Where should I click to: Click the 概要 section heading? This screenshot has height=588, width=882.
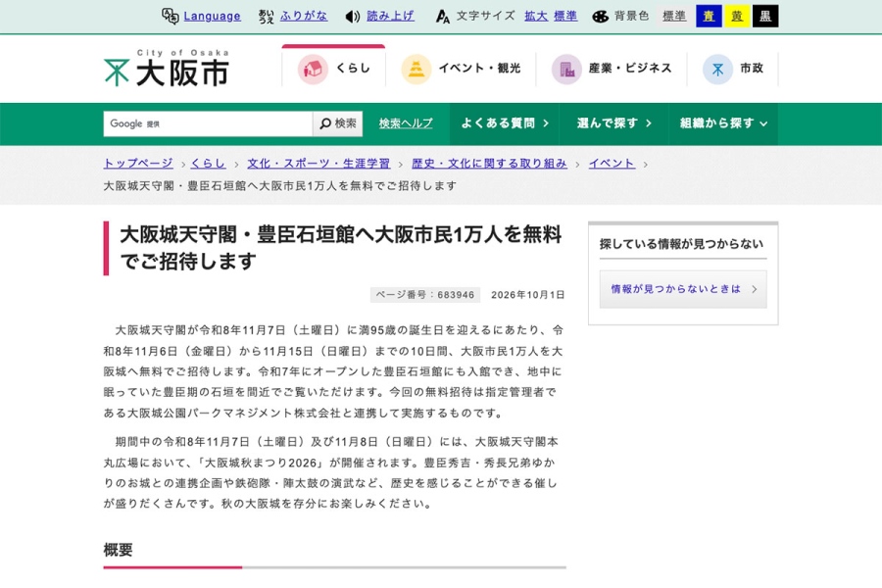point(119,550)
